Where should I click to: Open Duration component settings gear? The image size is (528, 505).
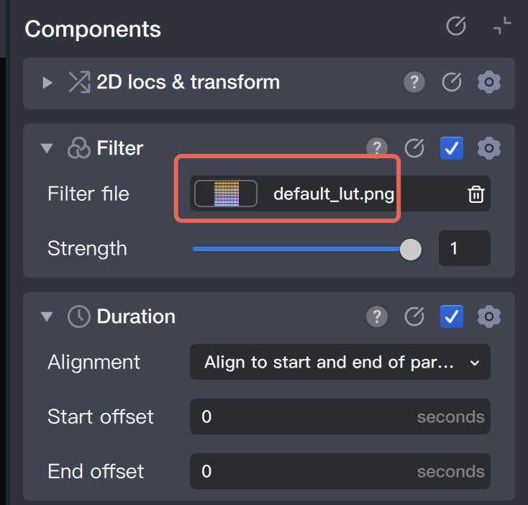[x=489, y=317]
